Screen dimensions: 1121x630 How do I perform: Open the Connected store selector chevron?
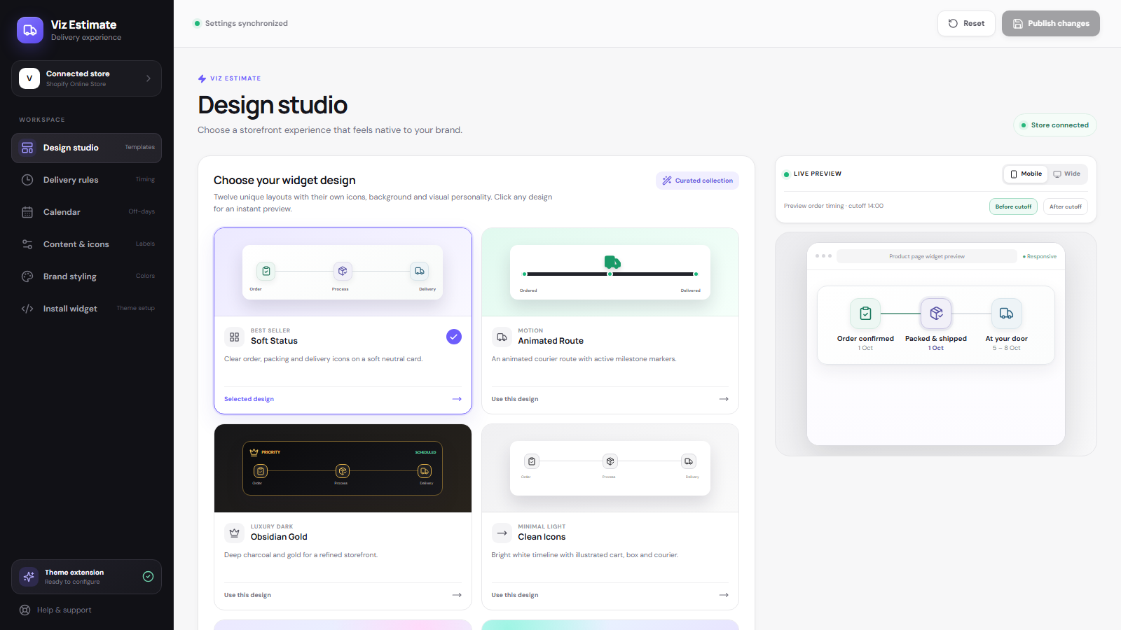[x=148, y=78]
